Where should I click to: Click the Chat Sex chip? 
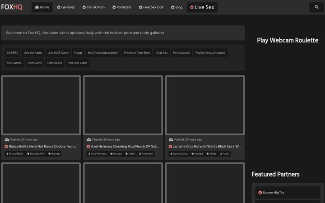(x=162, y=53)
